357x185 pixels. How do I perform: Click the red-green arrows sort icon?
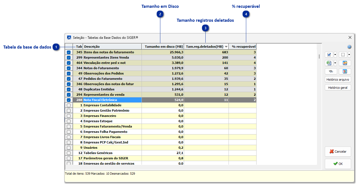tap(345, 71)
